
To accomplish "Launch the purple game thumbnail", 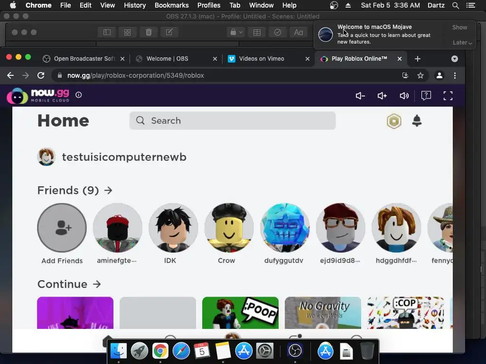I will 75,313.
